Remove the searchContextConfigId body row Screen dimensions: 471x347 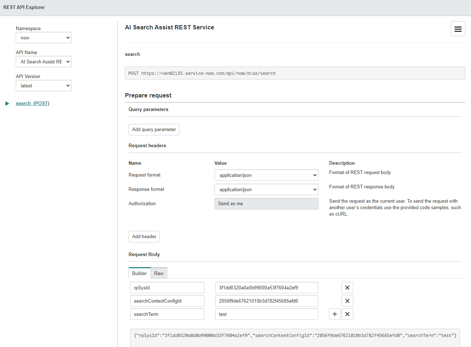(347, 301)
